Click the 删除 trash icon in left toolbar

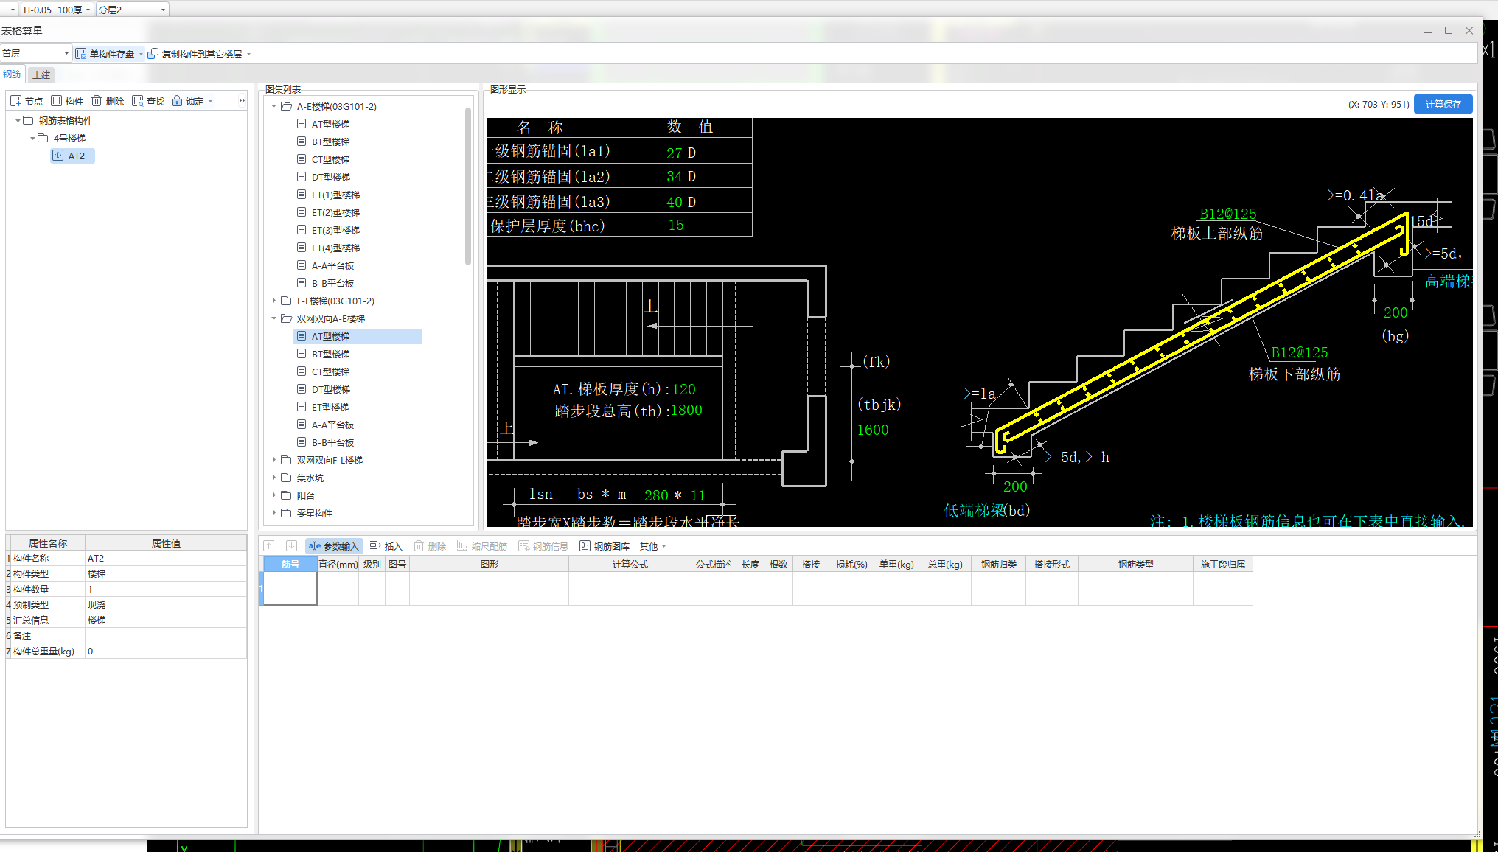[97, 101]
